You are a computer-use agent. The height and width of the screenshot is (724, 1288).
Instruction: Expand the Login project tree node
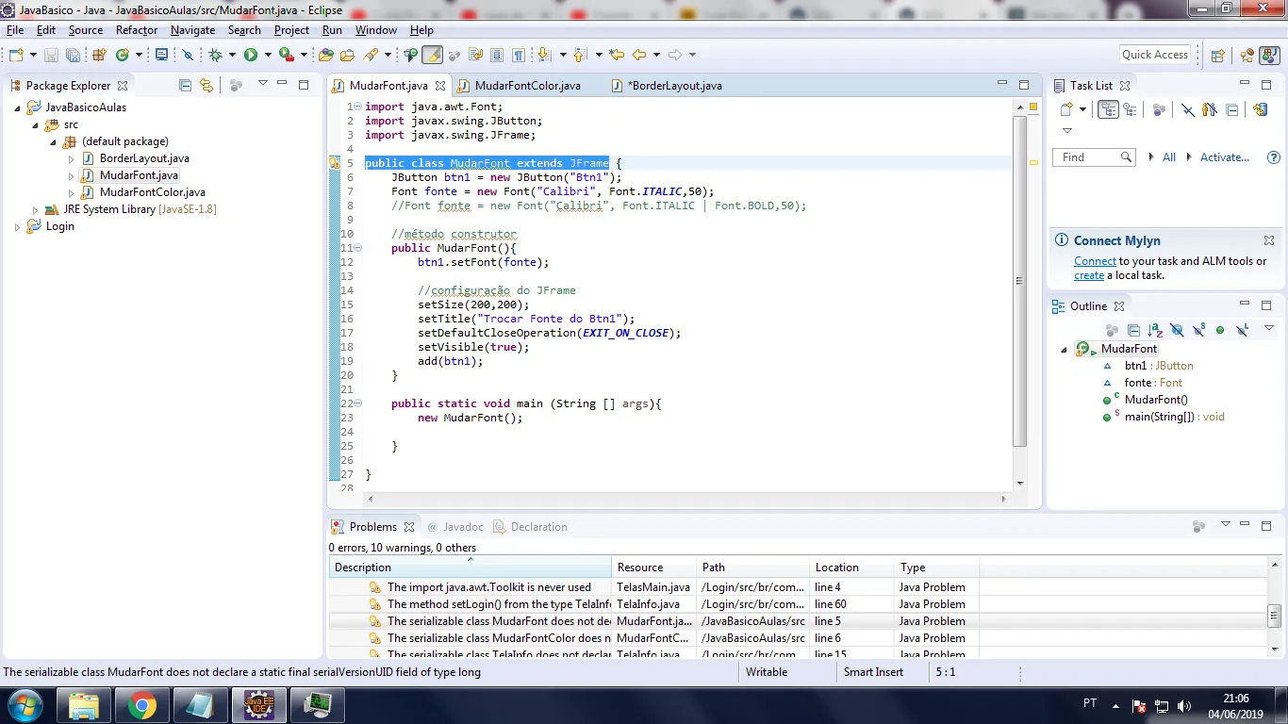(18, 227)
